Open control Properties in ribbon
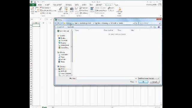The width and height of the screenshot is (192, 108). [x=84, y=8]
